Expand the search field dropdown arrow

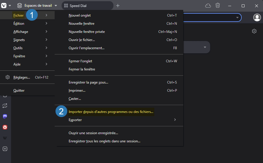pos(205,47)
